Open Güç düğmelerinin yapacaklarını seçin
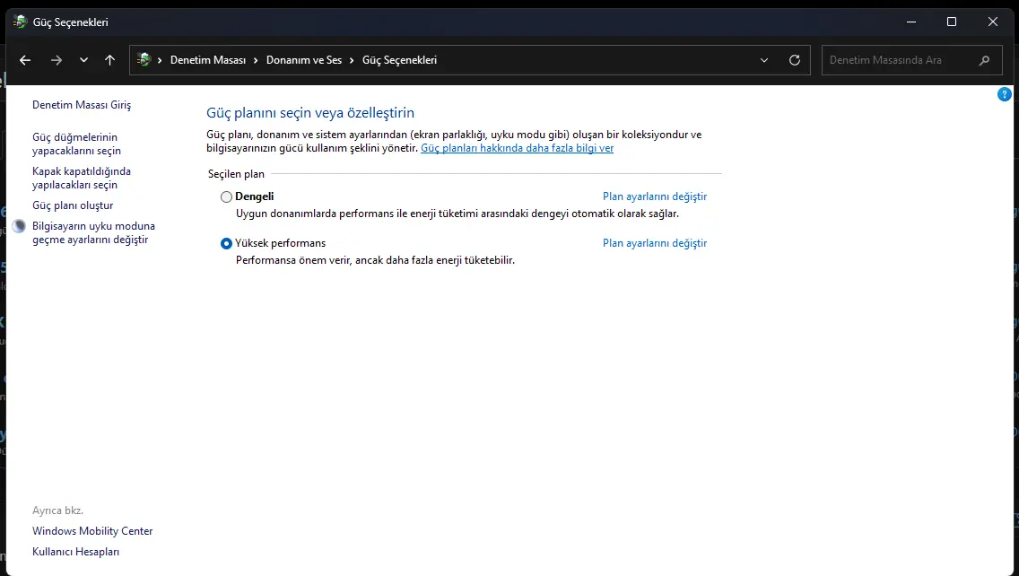Viewport: 1019px width, 576px height. [76, 144]
